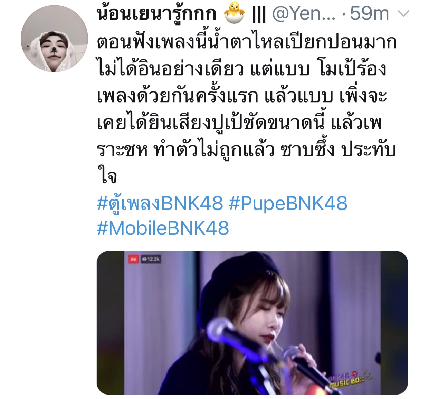Click the BNK48 Music Box logo watermark

coord(350,379)
